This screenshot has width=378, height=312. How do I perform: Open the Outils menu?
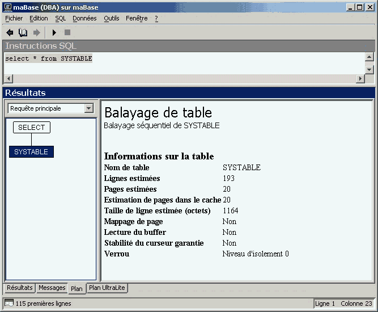click(x=112, y=18)
